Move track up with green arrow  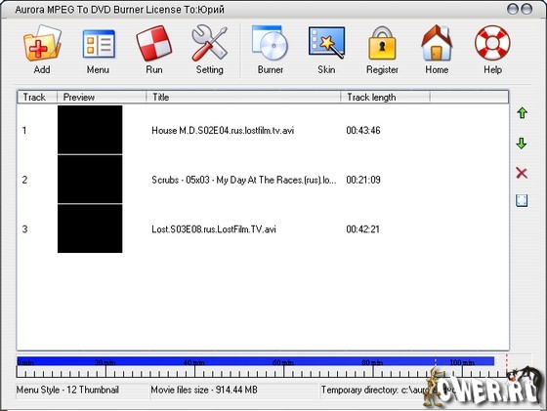tap(522, 112)
